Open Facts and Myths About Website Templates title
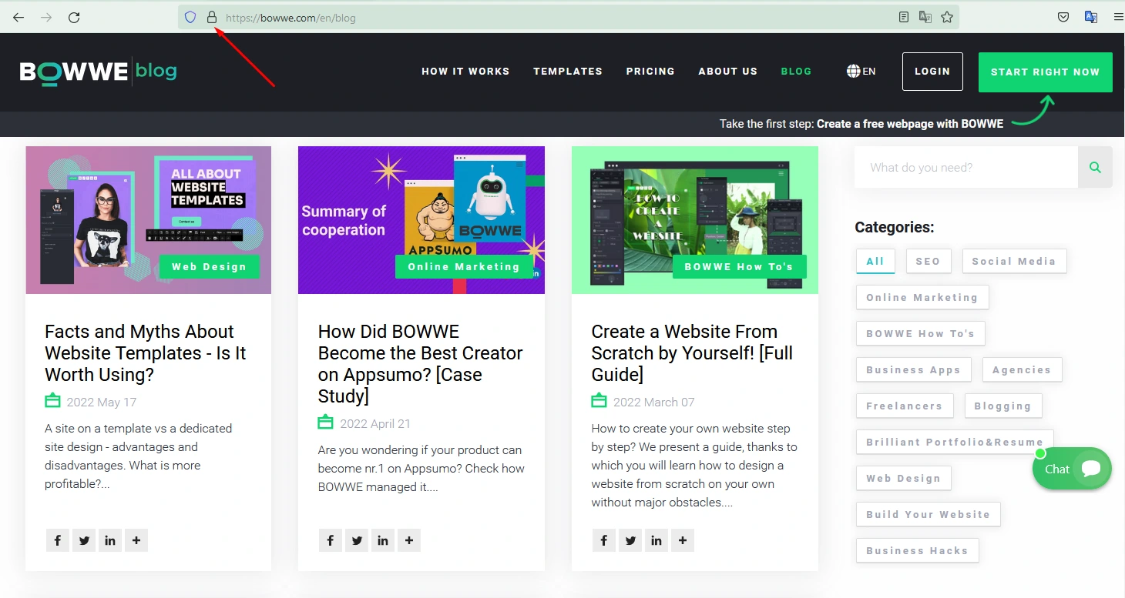The image size is (1125, 598). tap(146, 352)
